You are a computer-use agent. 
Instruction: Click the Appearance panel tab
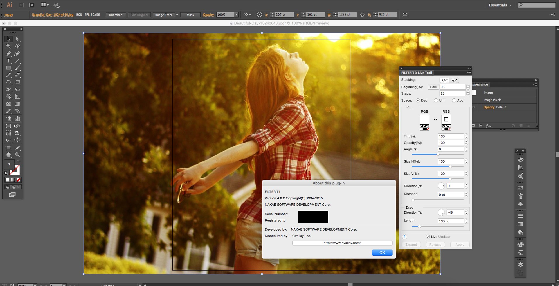click(x=480, y=85)
